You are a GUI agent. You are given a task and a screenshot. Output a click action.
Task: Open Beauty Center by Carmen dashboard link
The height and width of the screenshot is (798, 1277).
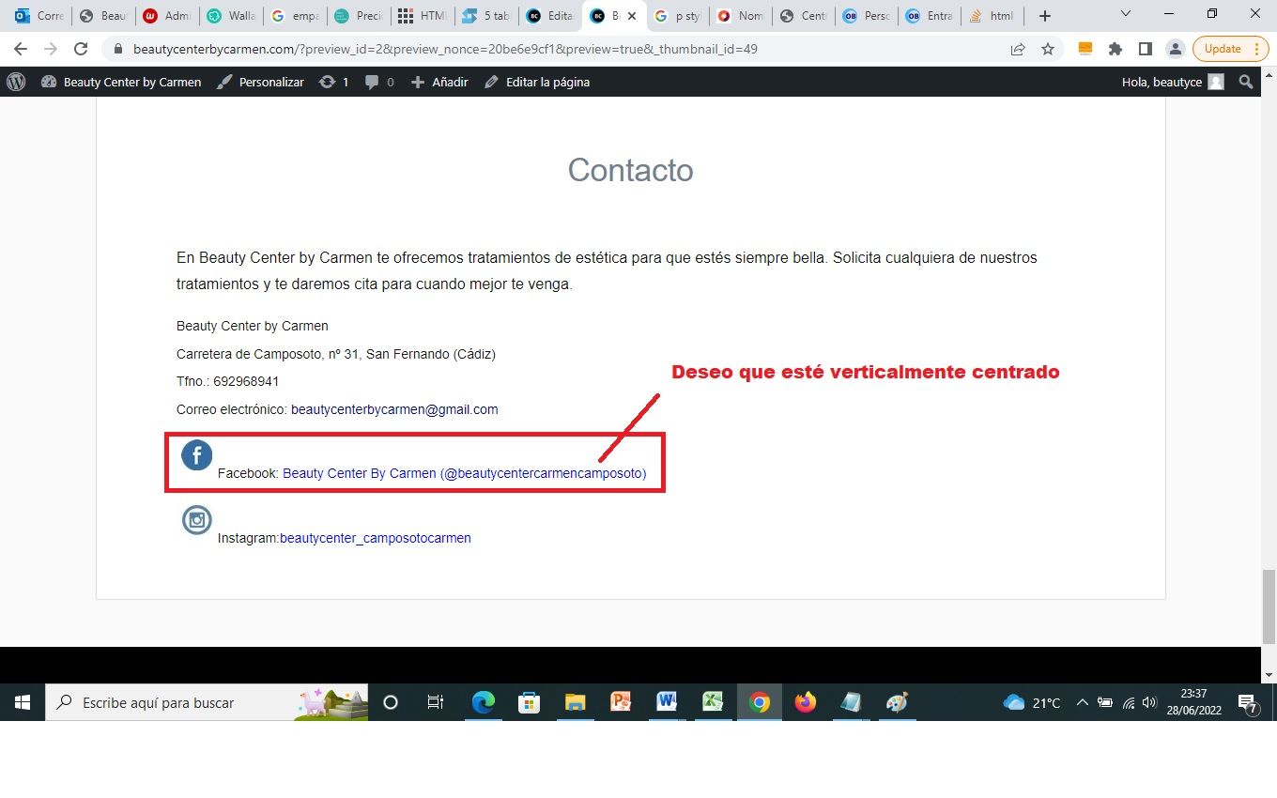[121, 82]
